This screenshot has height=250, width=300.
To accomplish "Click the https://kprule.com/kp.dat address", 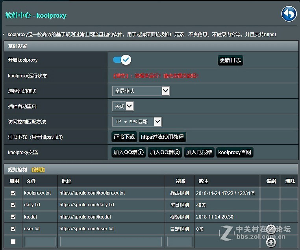I will 85,217.
